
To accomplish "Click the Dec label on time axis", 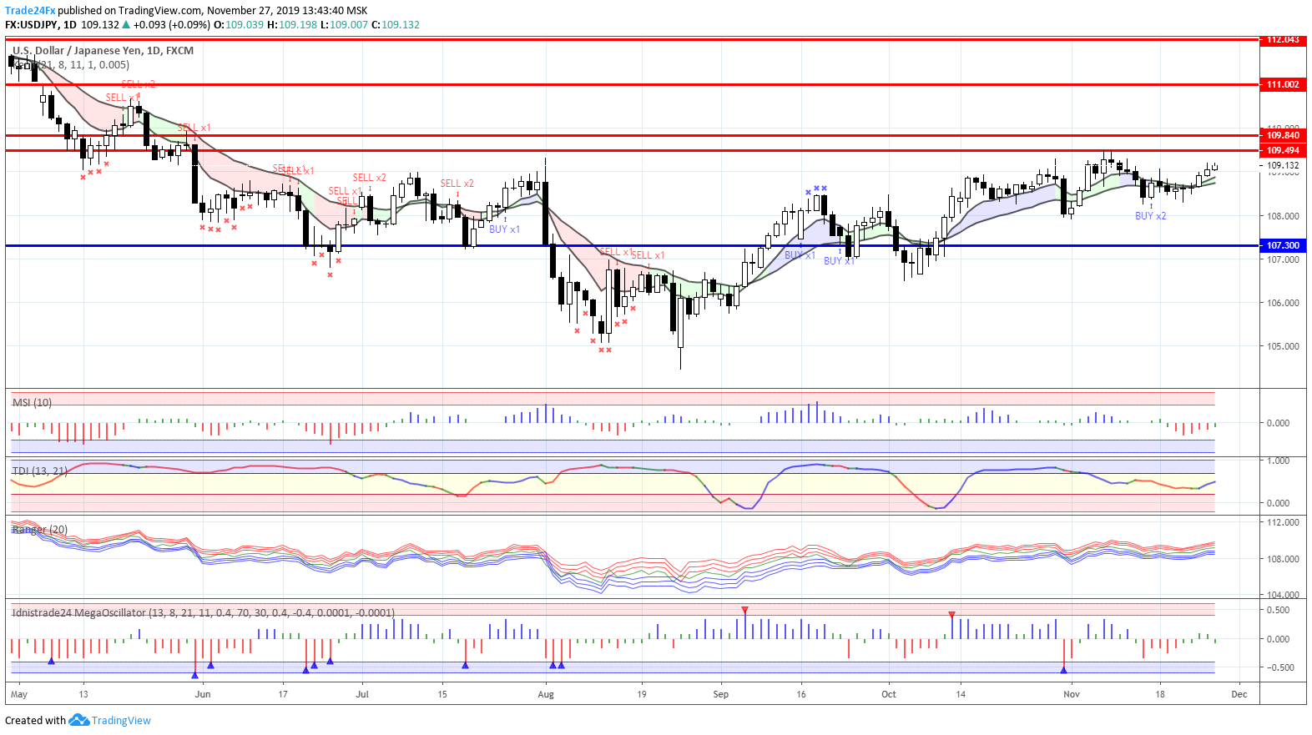I will click(1239, 694).
